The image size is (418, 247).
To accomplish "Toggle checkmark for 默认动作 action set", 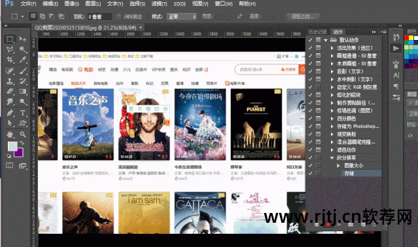I will [310, 40].
